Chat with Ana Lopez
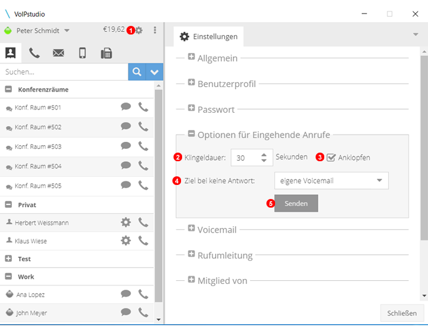This screenshot has width=428, height=330. click(x=126, y=293)
